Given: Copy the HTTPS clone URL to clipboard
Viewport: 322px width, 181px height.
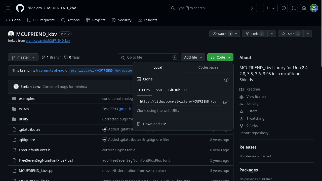Looking at the screenshot, I should pos(225,102).
